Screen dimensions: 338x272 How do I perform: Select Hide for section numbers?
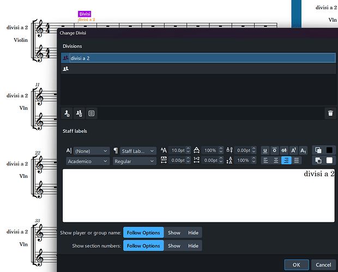(193, 246)
